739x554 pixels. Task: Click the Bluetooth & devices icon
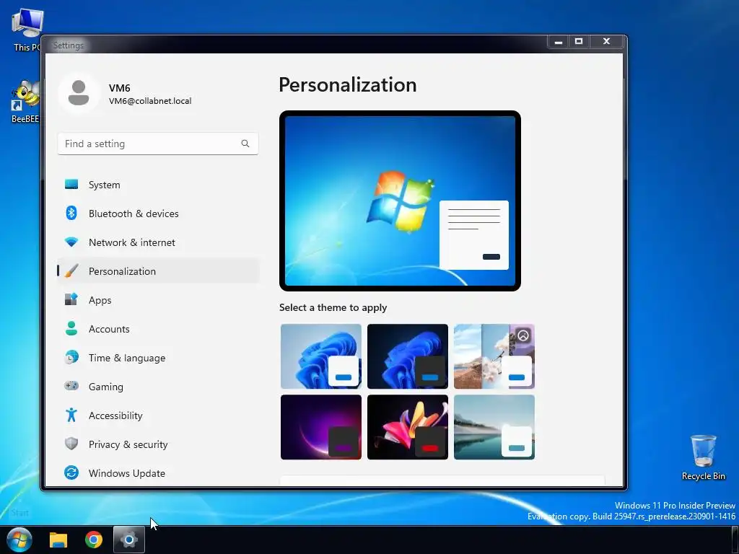[x=71, y=213]
